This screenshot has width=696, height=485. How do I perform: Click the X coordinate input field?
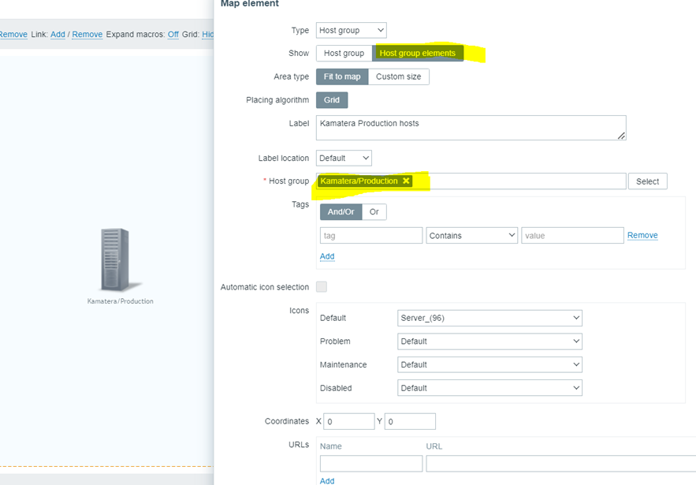tap(348, 422)
